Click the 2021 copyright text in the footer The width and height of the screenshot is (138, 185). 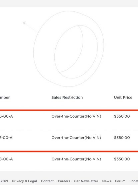[4, 181]
